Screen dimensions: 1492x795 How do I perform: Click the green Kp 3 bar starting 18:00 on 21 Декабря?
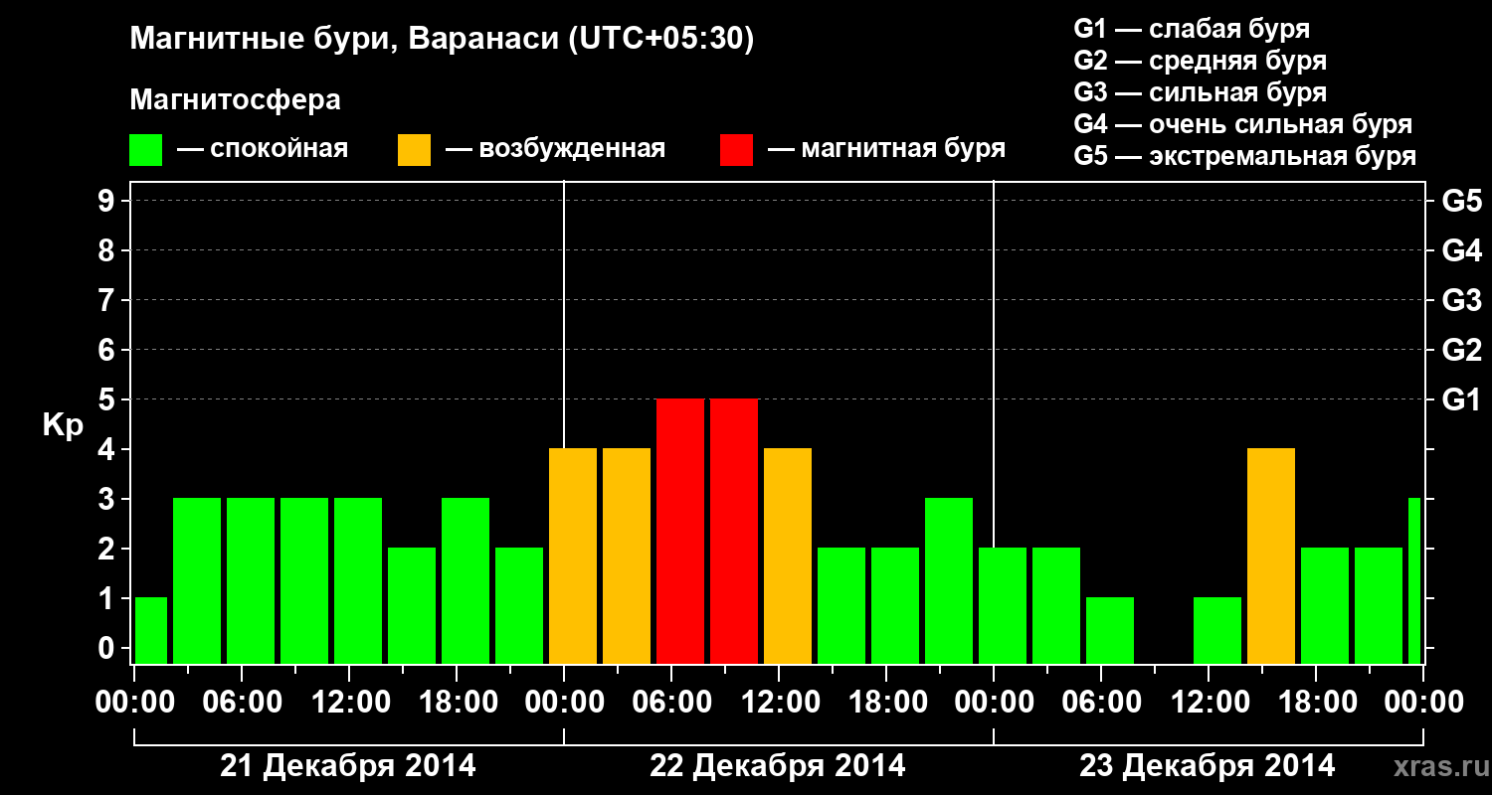coord(466,581)
